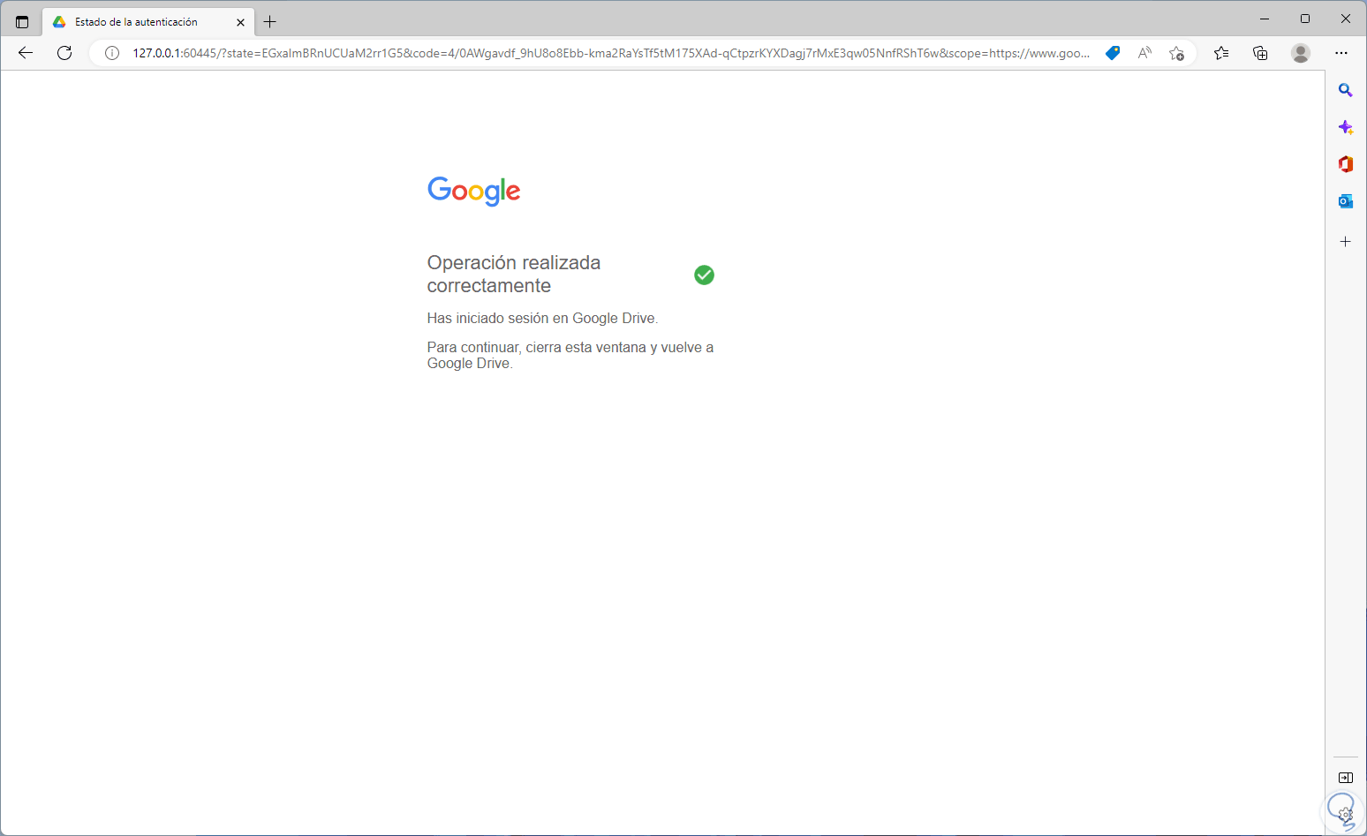Click the green success checkmark icon
Image resolution: width=1367 pixels, height=836 pixels.
pyautogui.click(x=704, y=275)
